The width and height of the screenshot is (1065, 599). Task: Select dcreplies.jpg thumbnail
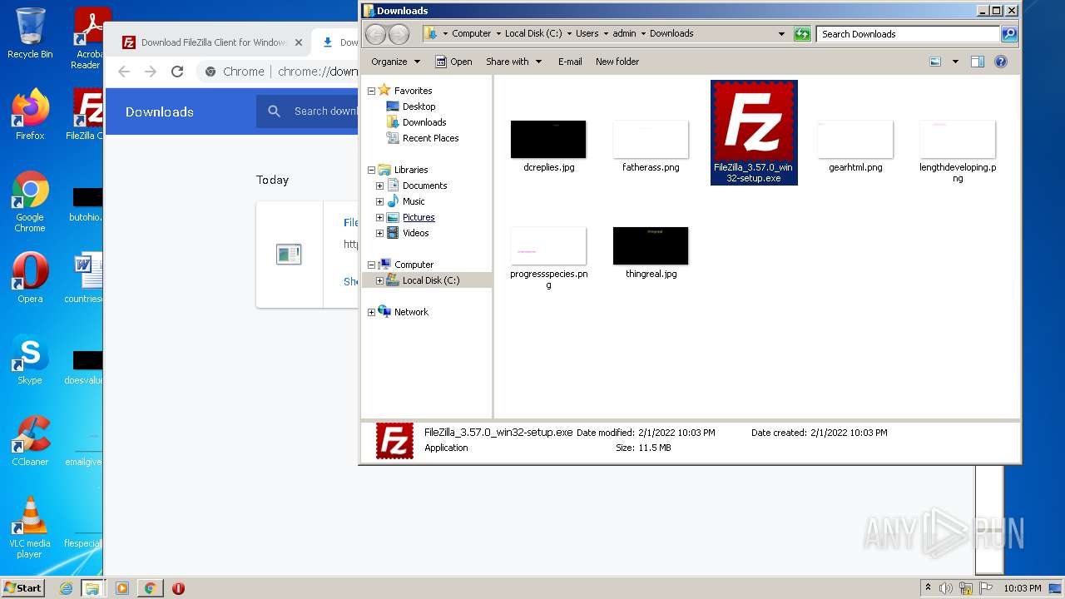point(548,139)
